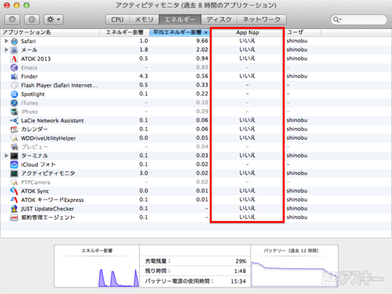This screenshot has width=392, height=294.
Task: Sort by ユーザ column header
Action: click(302, 32)
